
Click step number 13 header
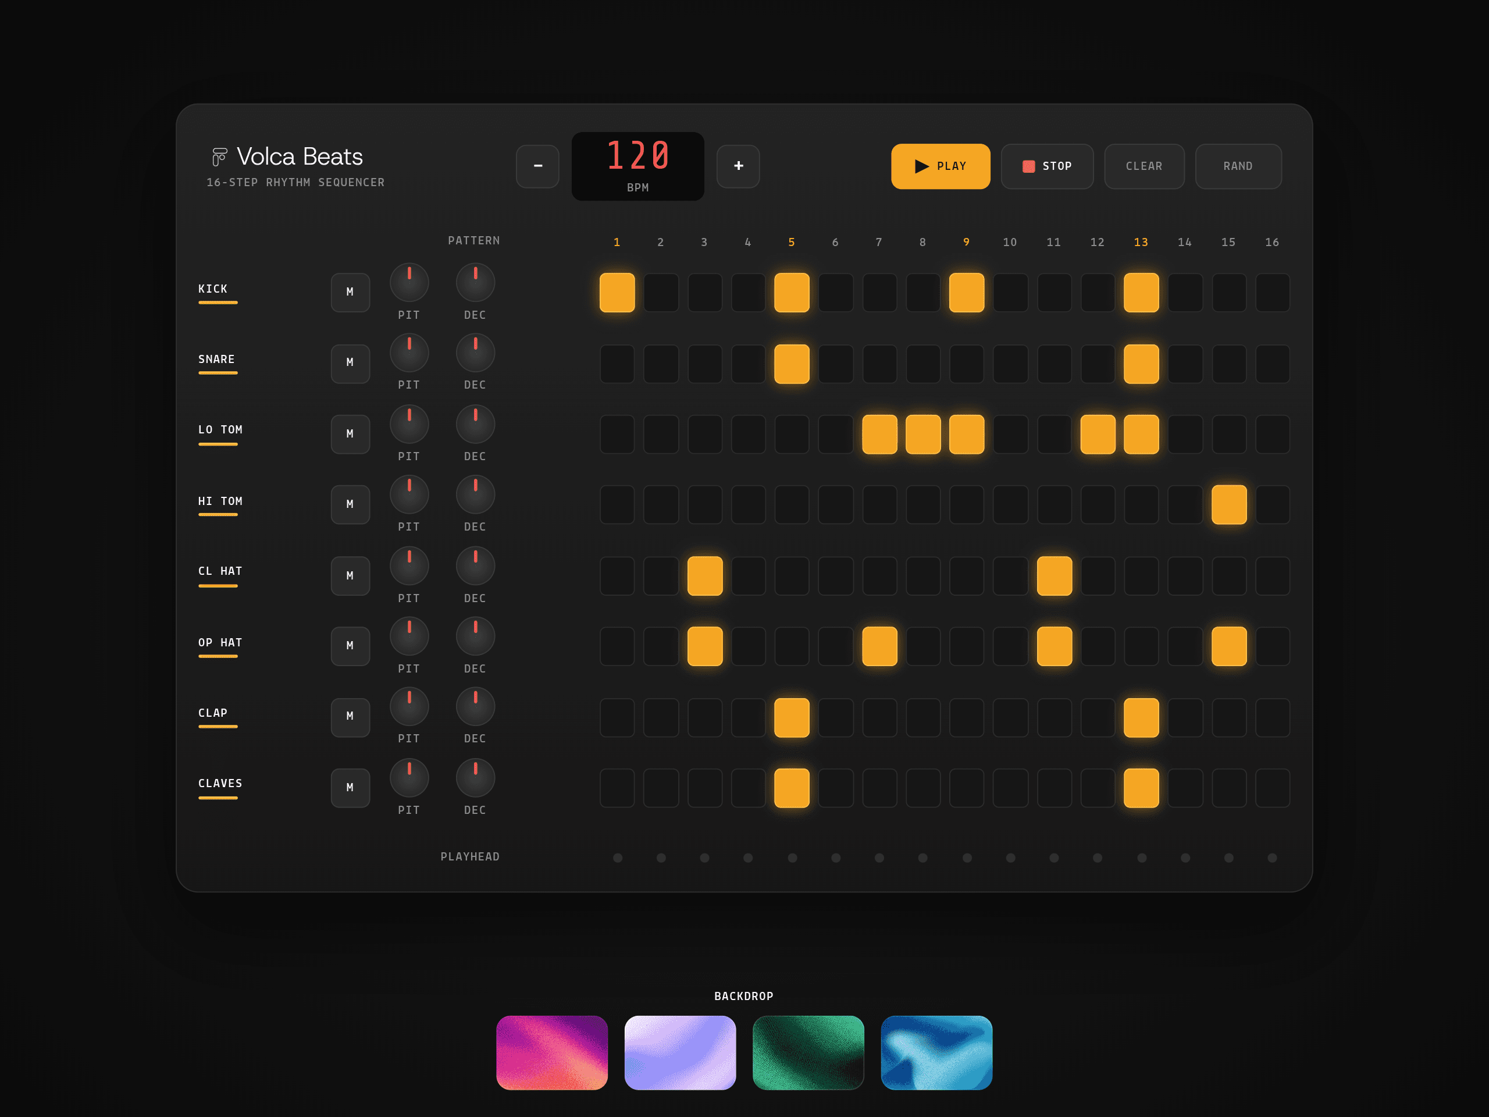coord(1141,243)
